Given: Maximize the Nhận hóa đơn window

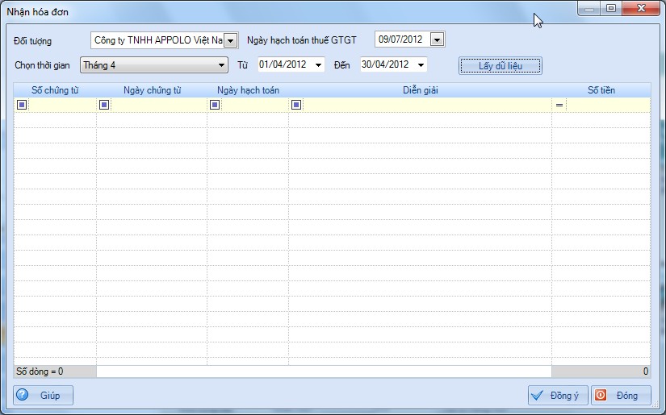Looking at the screenshot, I should pyautogui.click(x=611, y=9).
